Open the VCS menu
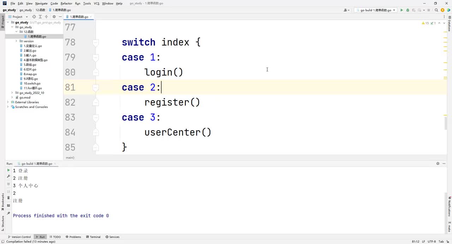452x244 pixels. (96, 3)
